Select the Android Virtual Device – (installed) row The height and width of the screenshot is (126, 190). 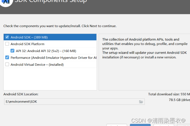[50, 65]
